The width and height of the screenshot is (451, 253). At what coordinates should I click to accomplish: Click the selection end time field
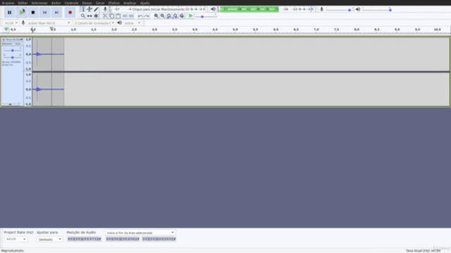(159, 239)
